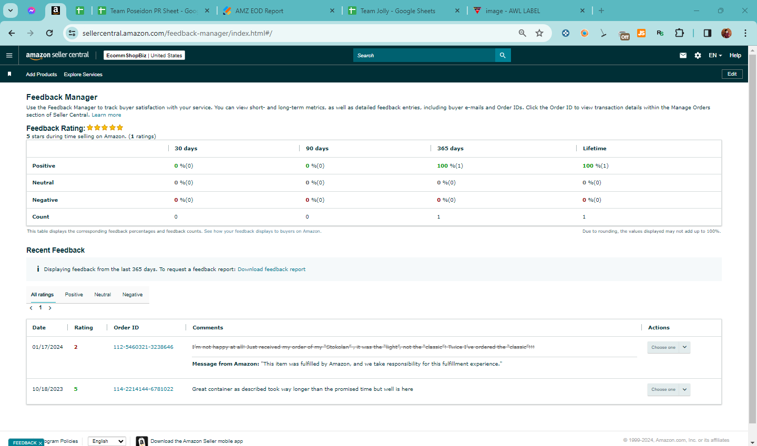This screenshot has height=446, width=757.
Task: Switch to the image - AWL LABEL tab
Action: click(529, 11)
